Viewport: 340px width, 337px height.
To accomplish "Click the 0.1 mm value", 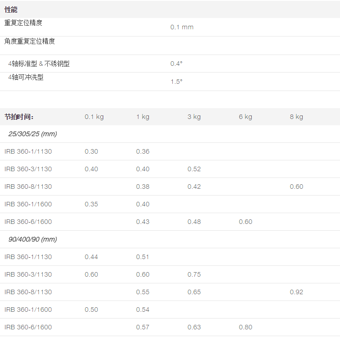I will [x=182, y=27].
